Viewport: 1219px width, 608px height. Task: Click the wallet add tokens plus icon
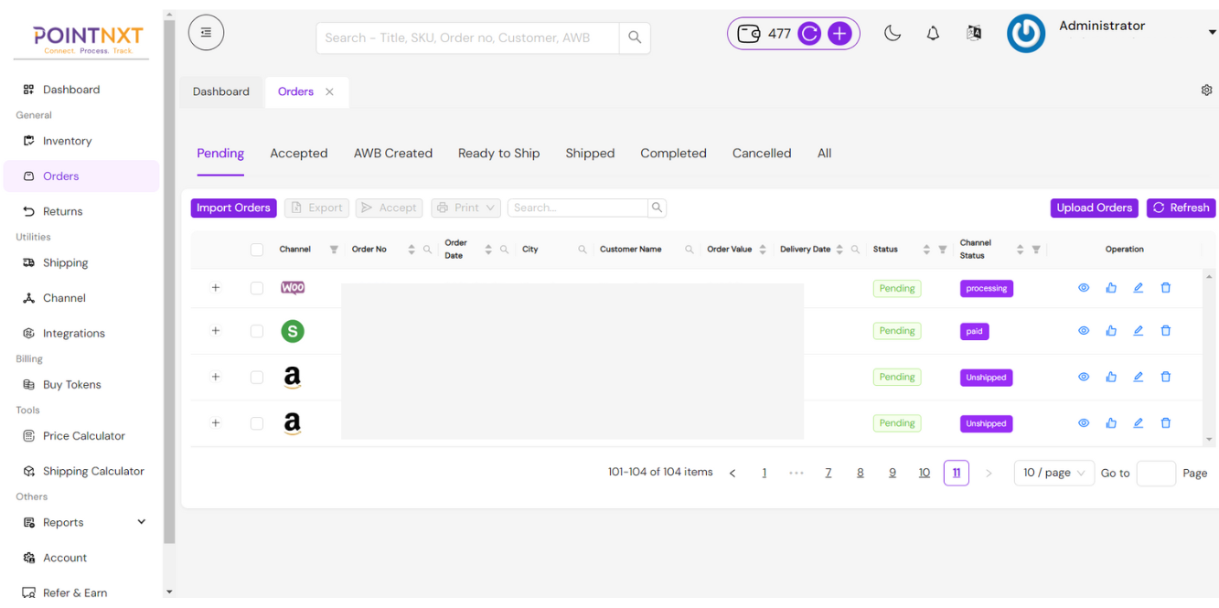(839, 34)
